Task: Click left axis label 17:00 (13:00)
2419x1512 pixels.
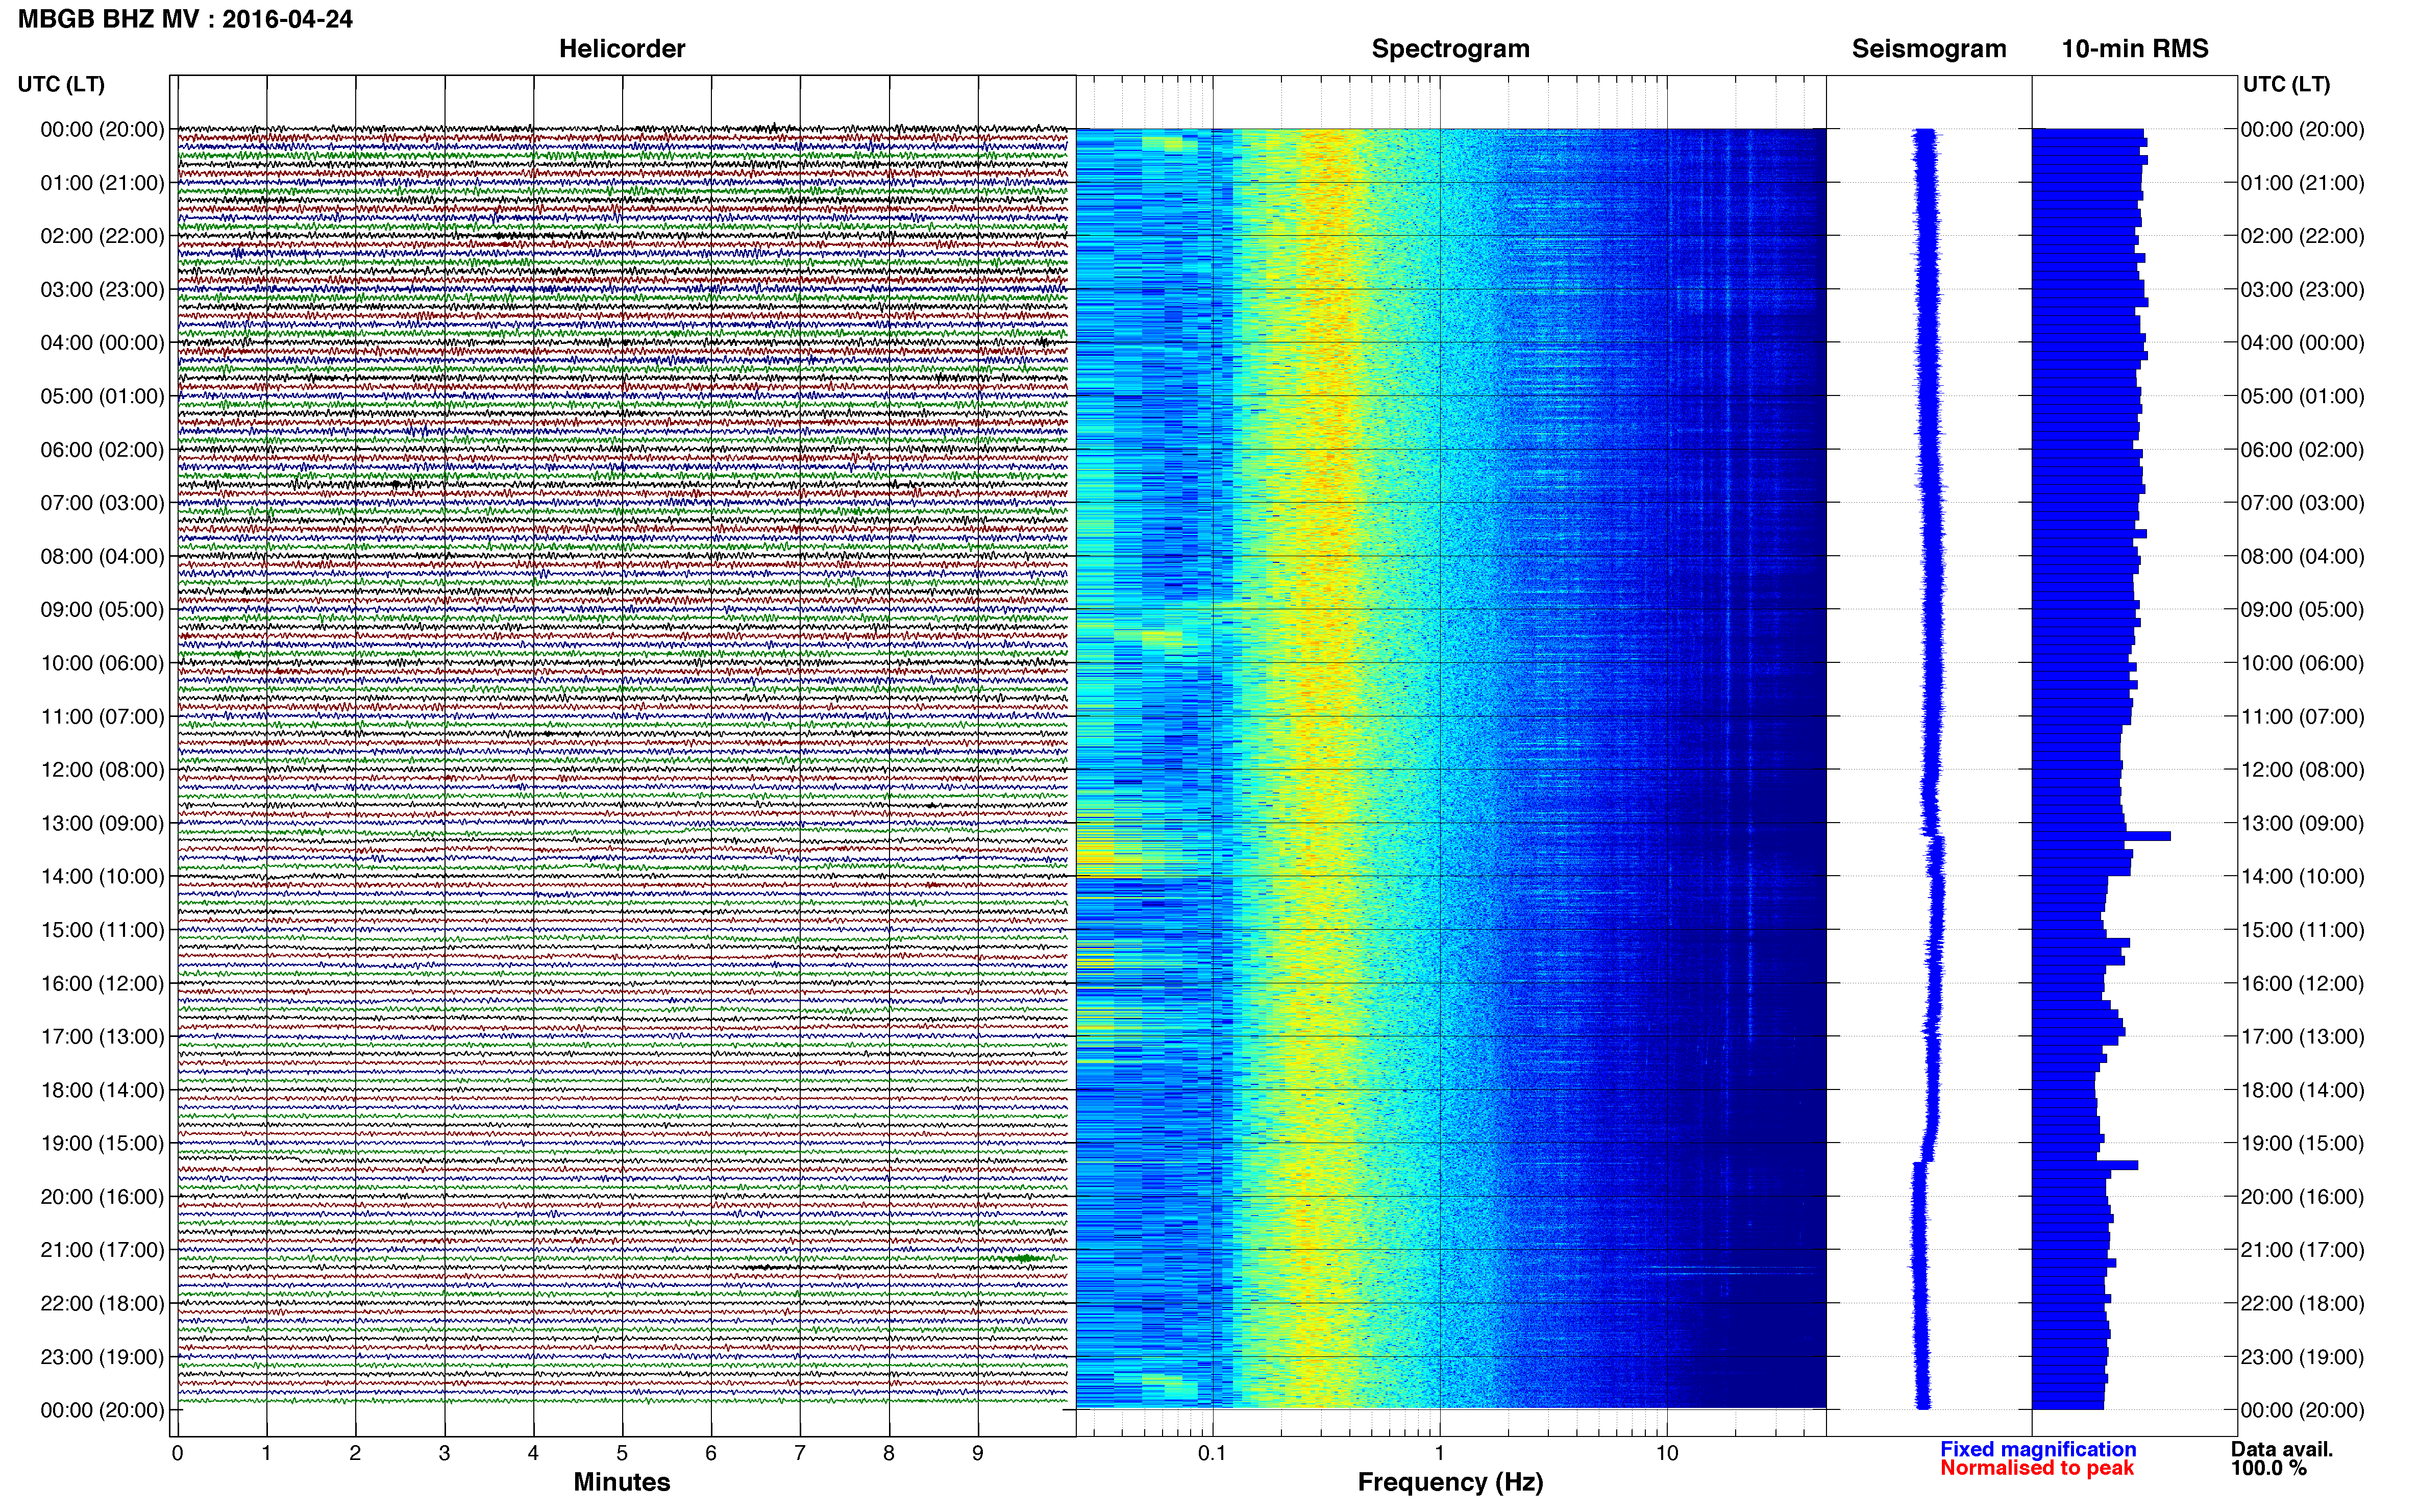Action: [102, 1037]
